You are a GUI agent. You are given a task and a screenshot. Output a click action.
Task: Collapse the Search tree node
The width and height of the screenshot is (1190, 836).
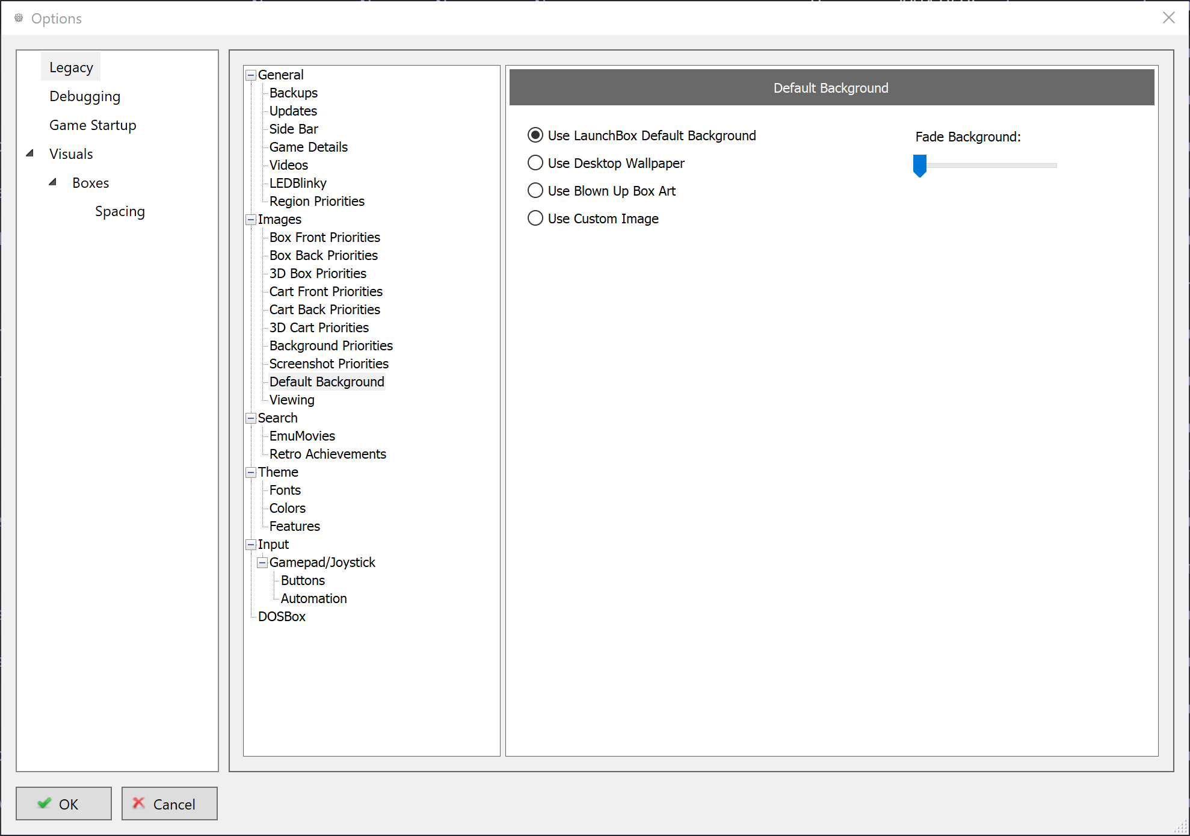pos(251,418)
